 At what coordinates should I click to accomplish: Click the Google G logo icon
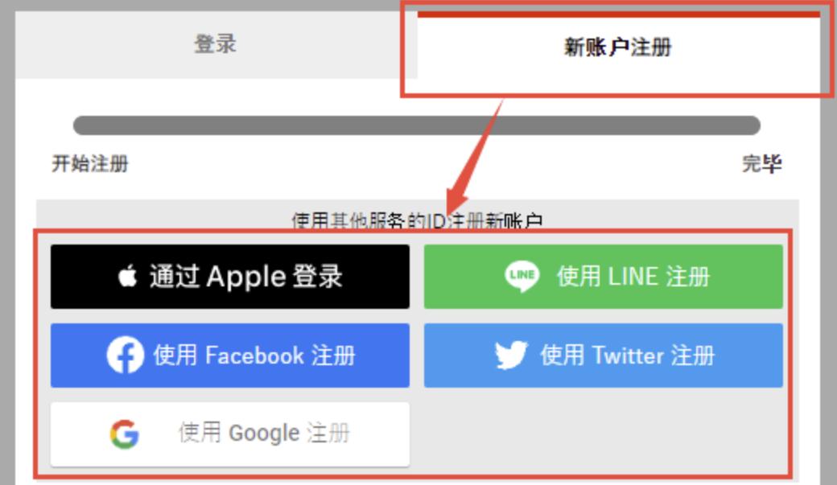(x=125, y=434)
